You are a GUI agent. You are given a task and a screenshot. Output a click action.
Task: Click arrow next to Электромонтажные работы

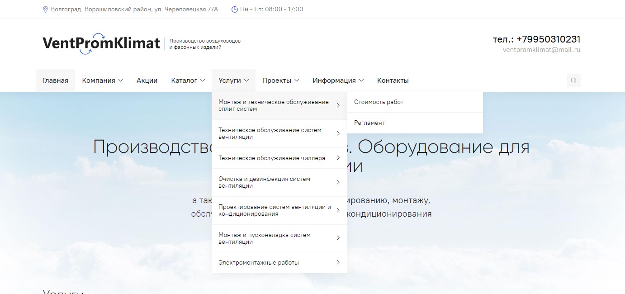(x=338, y=262)
